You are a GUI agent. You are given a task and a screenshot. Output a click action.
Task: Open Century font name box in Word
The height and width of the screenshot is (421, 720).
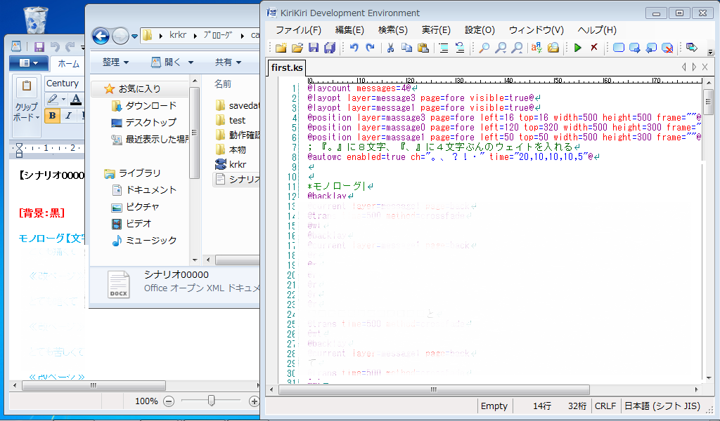point(63,83)
